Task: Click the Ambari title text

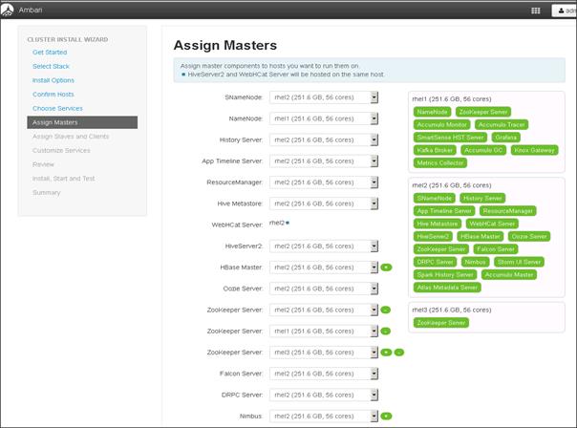Action: 31,10
